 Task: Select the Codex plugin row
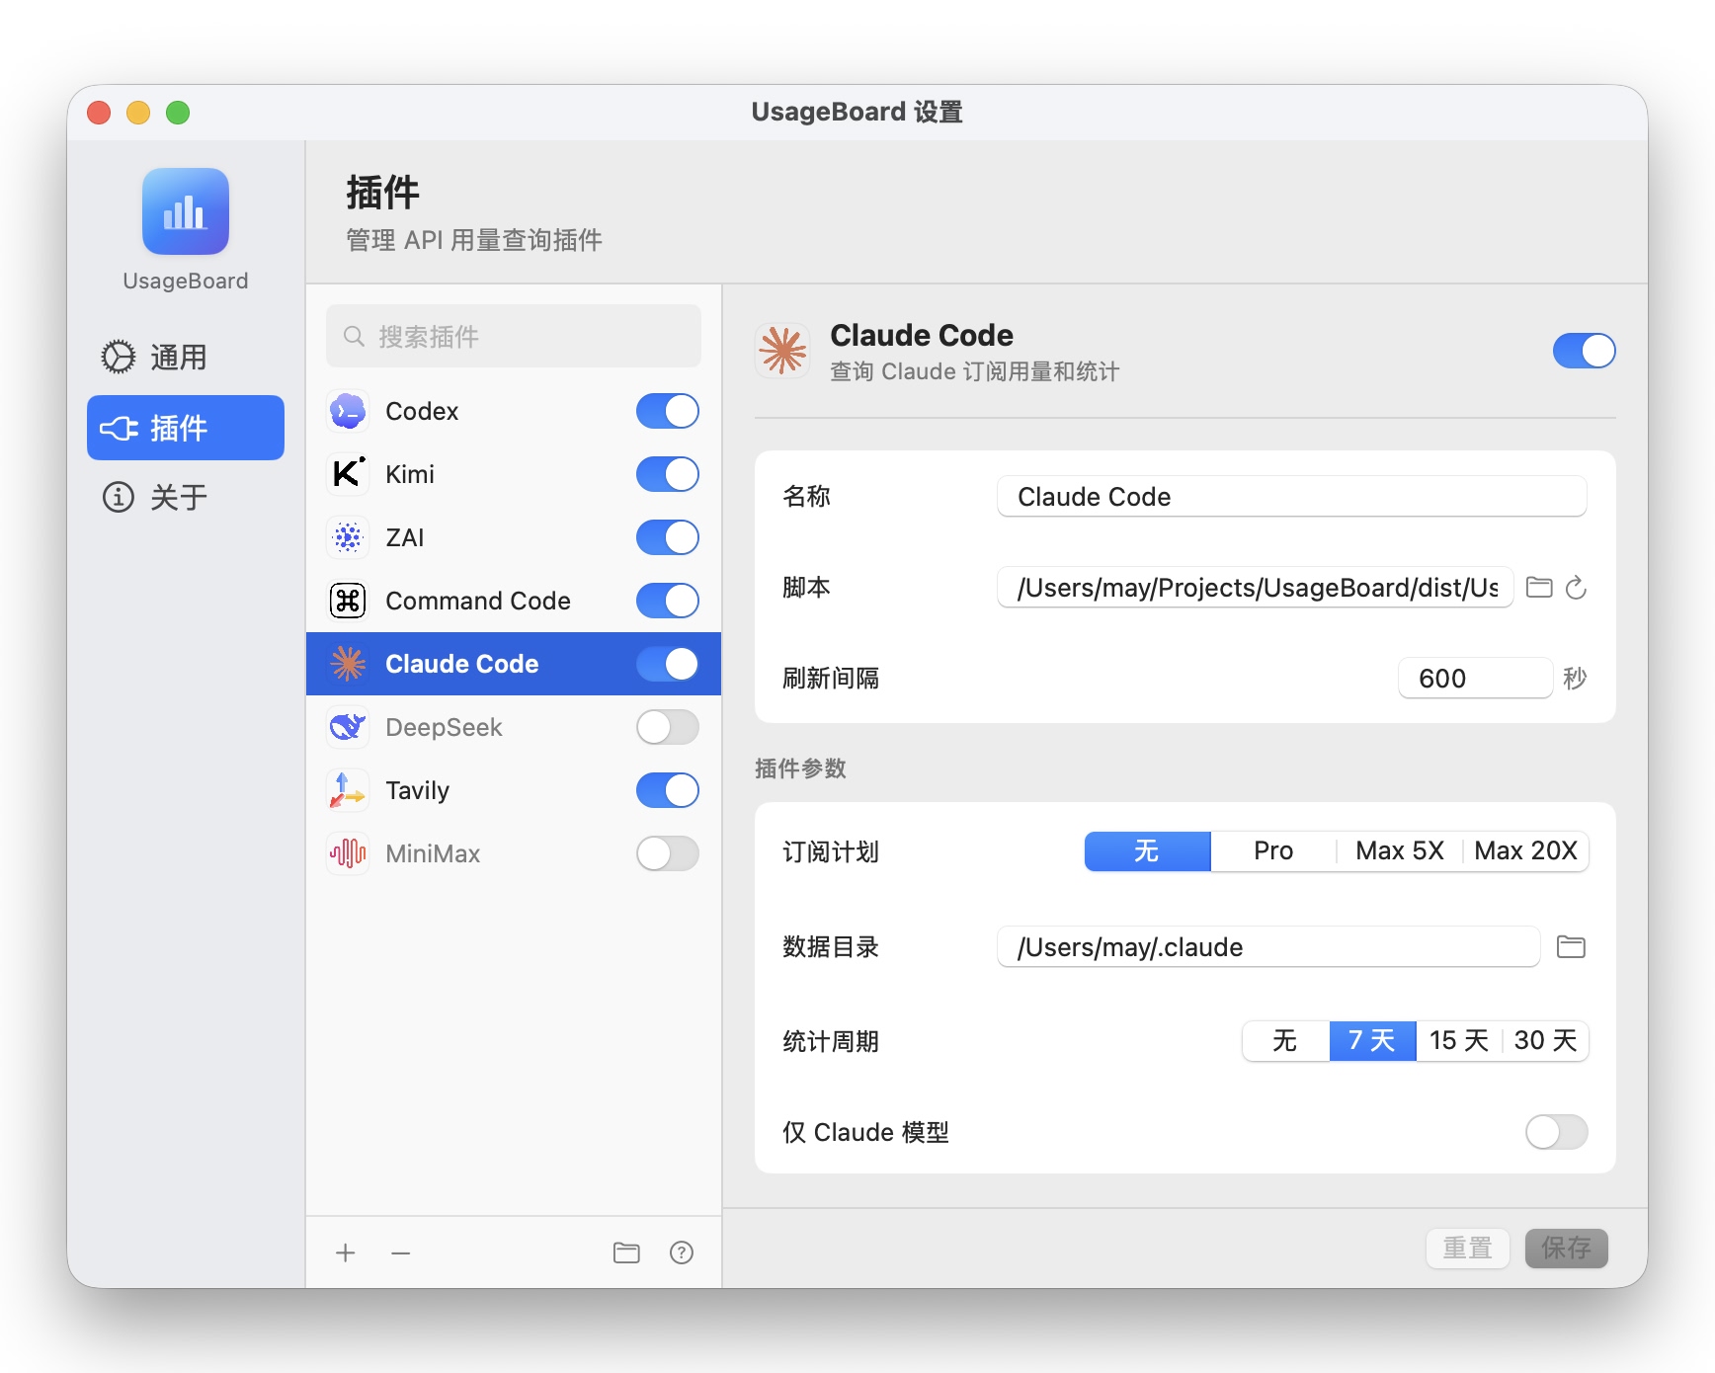coord(514,411)
